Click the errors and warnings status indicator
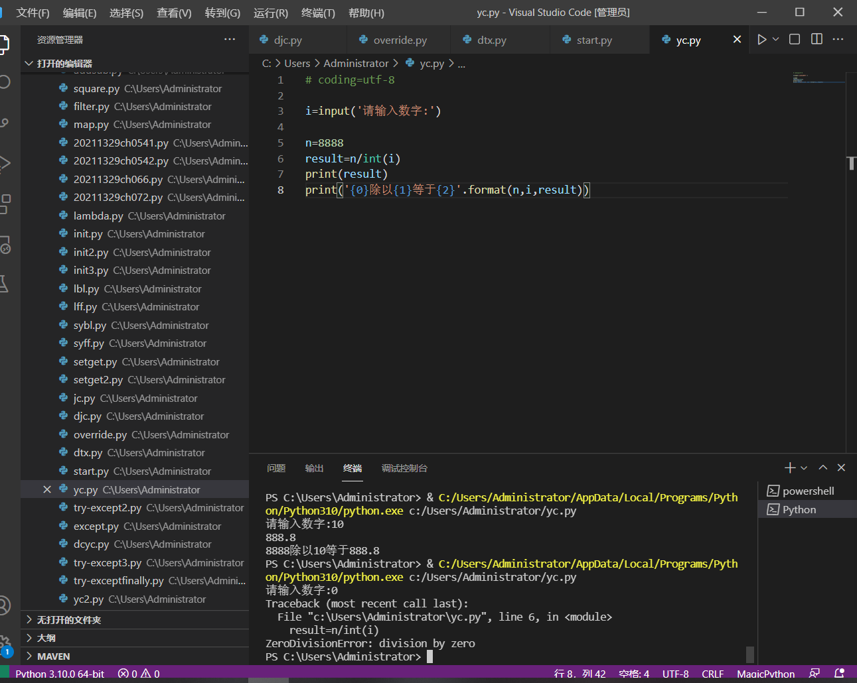This screenshot has height=683, width=857. click(139, 674)
